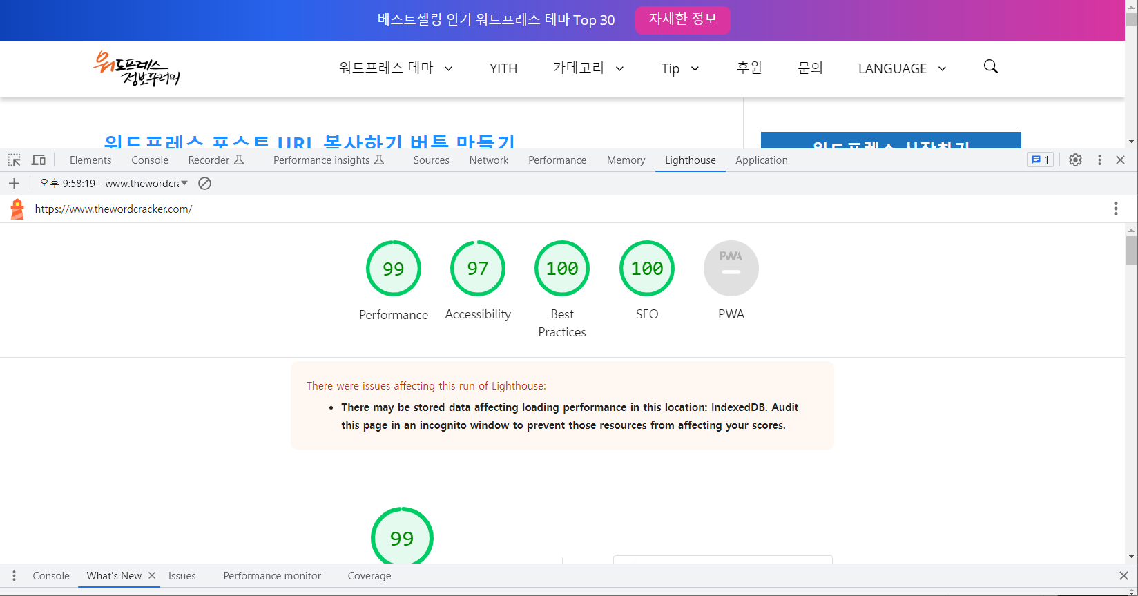Start a new Lighthouse report with plus icon
This screenshot has height=596, width=1138.
click(14, 184)
